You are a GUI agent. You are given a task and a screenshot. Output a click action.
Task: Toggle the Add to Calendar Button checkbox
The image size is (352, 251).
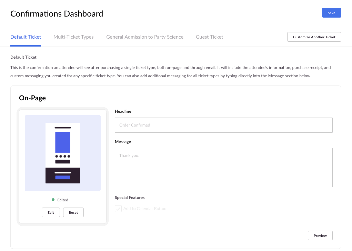[x=118, y=209]
